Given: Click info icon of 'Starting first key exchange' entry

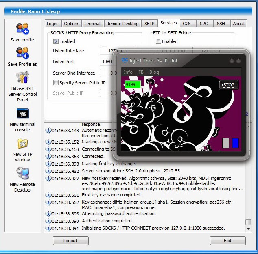Looking at the screenshot, I should [x=48, y=164].
